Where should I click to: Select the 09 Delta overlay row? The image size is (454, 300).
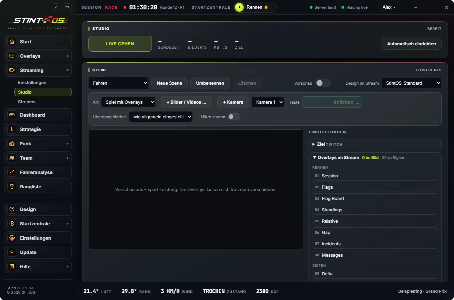tap(375, 274)
